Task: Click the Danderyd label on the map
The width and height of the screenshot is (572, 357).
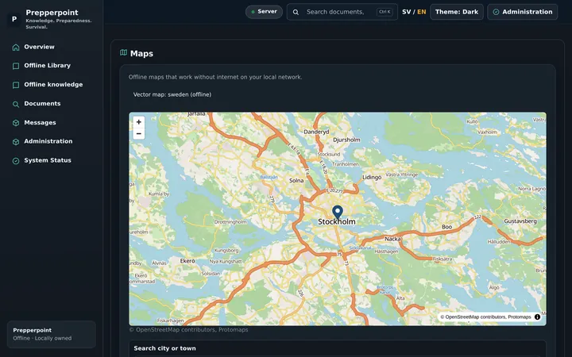Action: (316, 132)
